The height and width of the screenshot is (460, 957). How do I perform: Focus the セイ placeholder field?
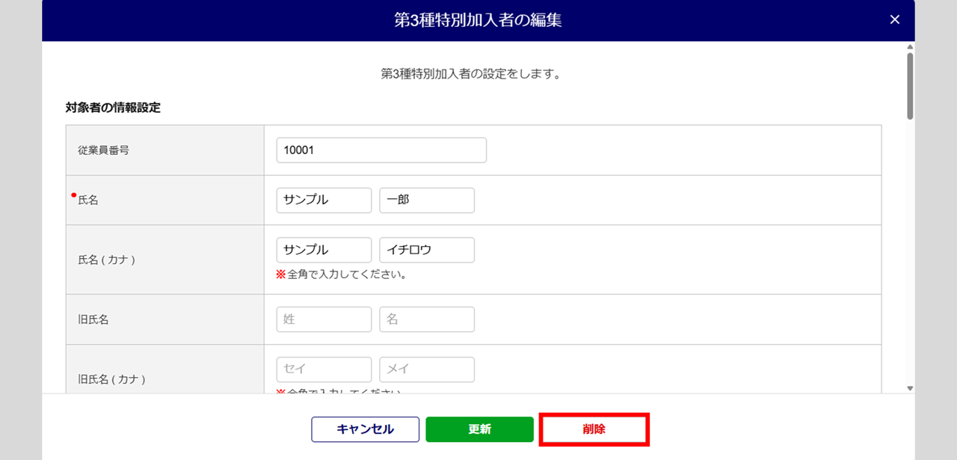324,369
